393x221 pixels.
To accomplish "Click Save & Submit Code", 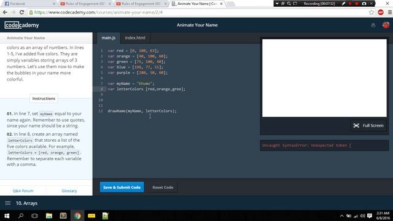I will point(122,187).
